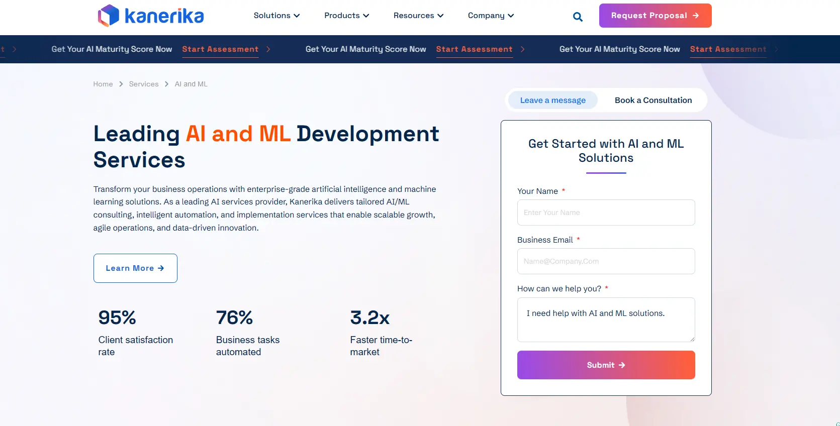
Task: Go to Services breadcrumb
Action: tap(144, 84)
